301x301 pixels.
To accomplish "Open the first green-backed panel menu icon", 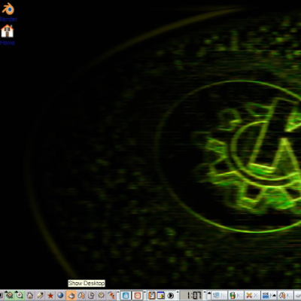I will [x=10, y=296].
